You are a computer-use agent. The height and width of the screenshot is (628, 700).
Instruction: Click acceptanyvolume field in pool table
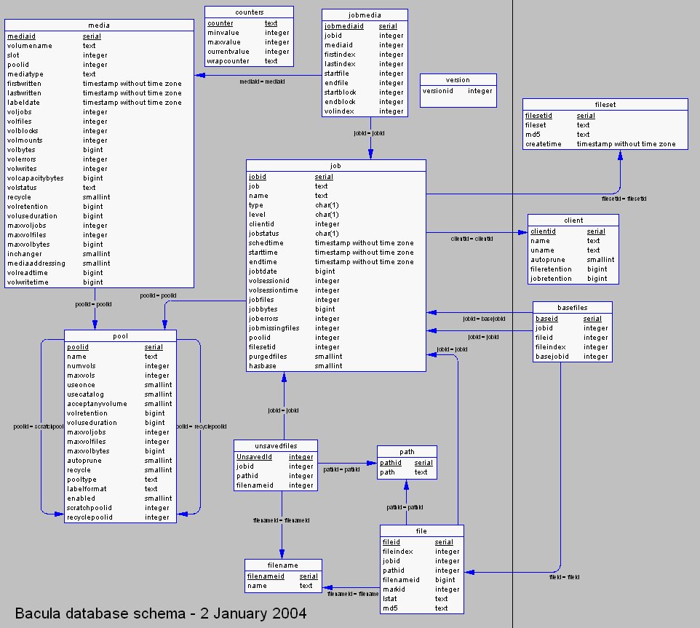[97, 404]
